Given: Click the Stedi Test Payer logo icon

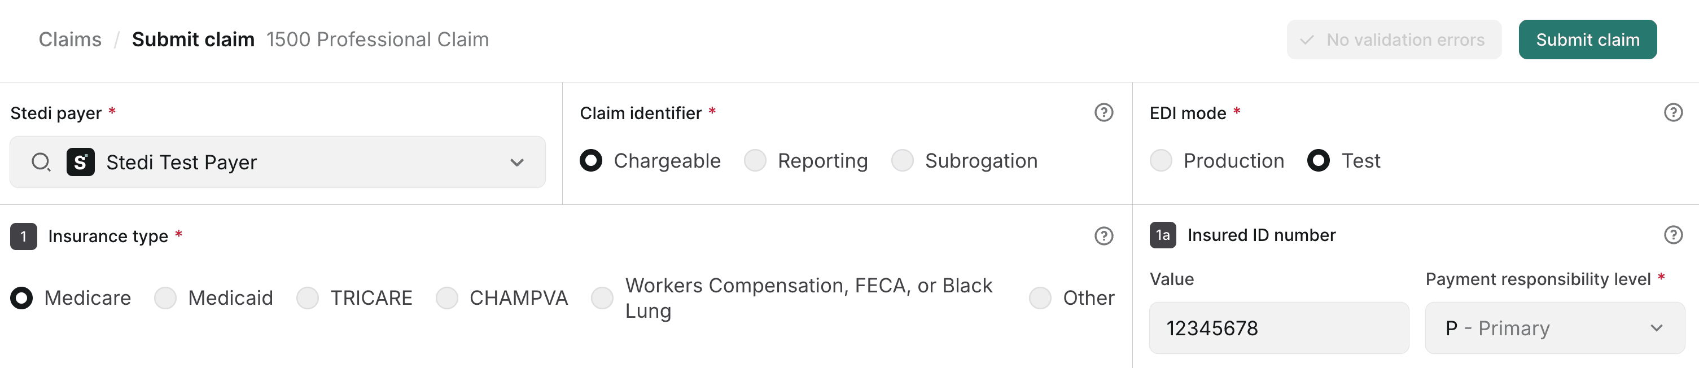Looking at the screenshot, I should (x=81, y=161).
